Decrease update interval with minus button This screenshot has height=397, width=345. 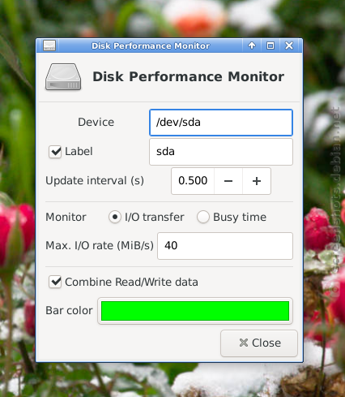228,181
